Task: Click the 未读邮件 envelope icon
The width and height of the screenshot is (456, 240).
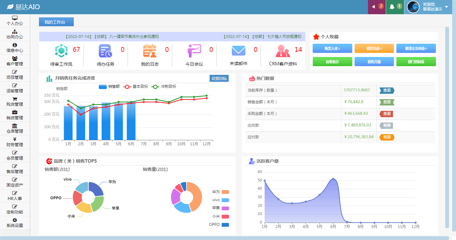Action: [x=238, y=51]
